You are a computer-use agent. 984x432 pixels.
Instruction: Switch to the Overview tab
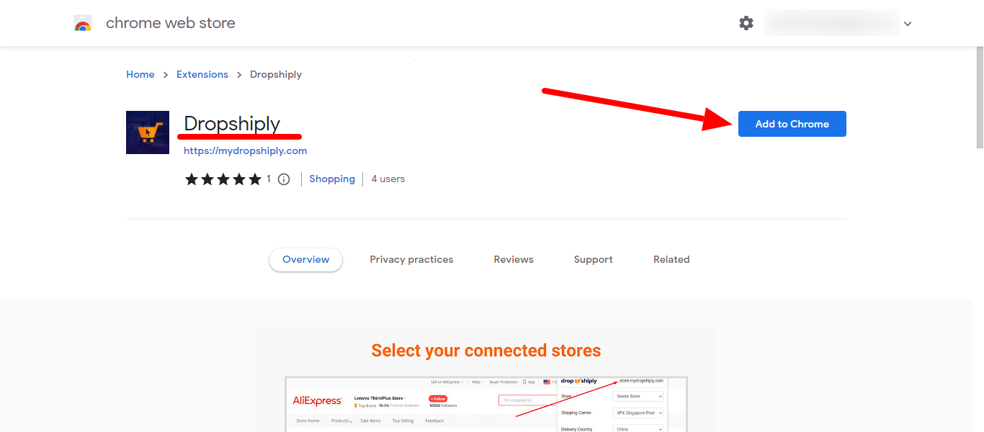pyautogui.click(x=306, y=260)
